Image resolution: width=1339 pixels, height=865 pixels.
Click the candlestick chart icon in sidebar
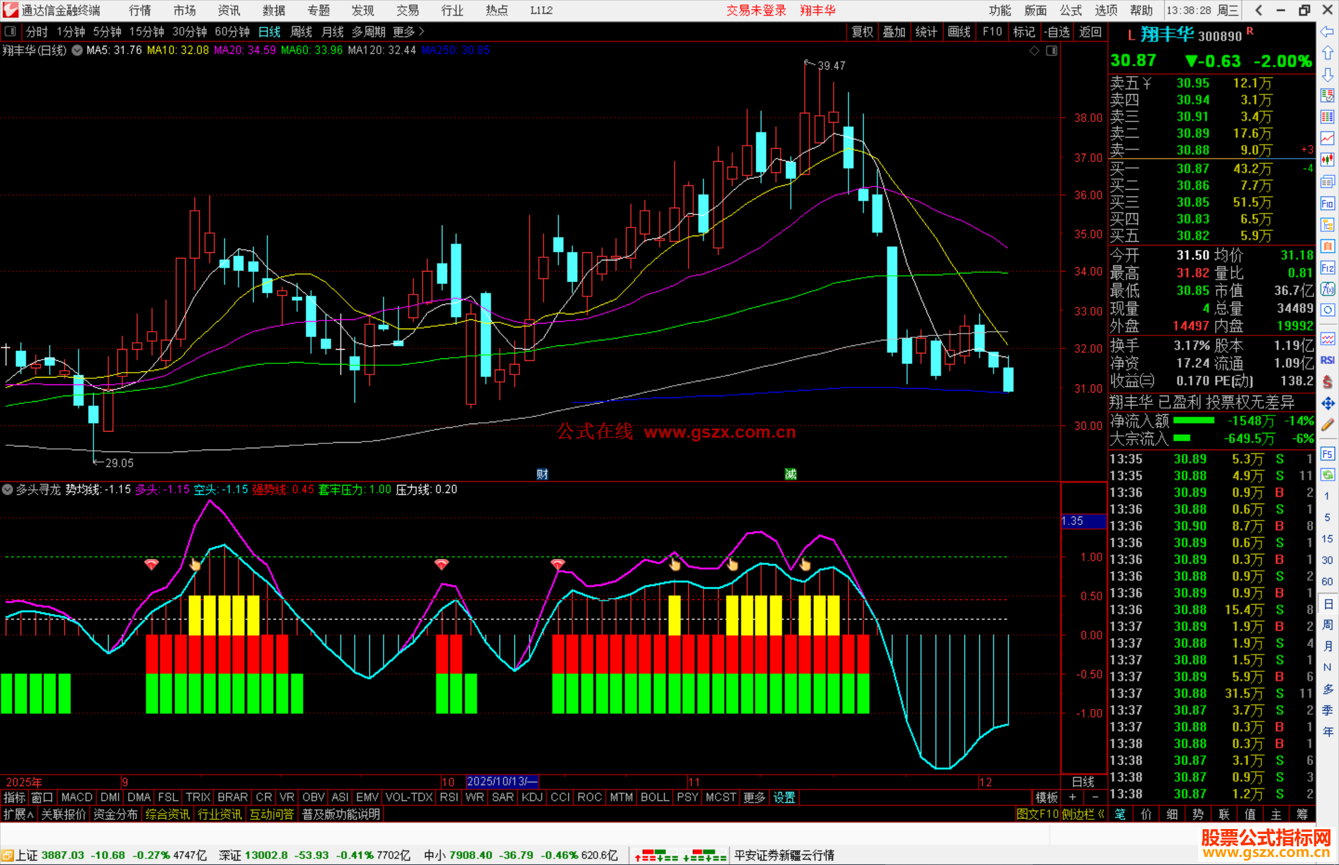point(1327,159)
